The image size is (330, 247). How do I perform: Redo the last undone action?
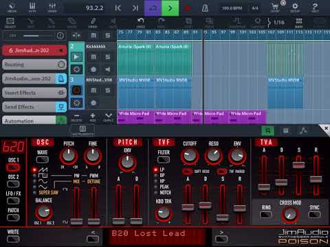pyautogui.click(x=161, y=23)
